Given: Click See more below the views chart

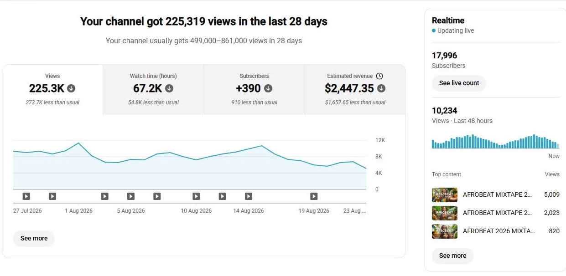Looking at the screenshot, I should point(34,239).
